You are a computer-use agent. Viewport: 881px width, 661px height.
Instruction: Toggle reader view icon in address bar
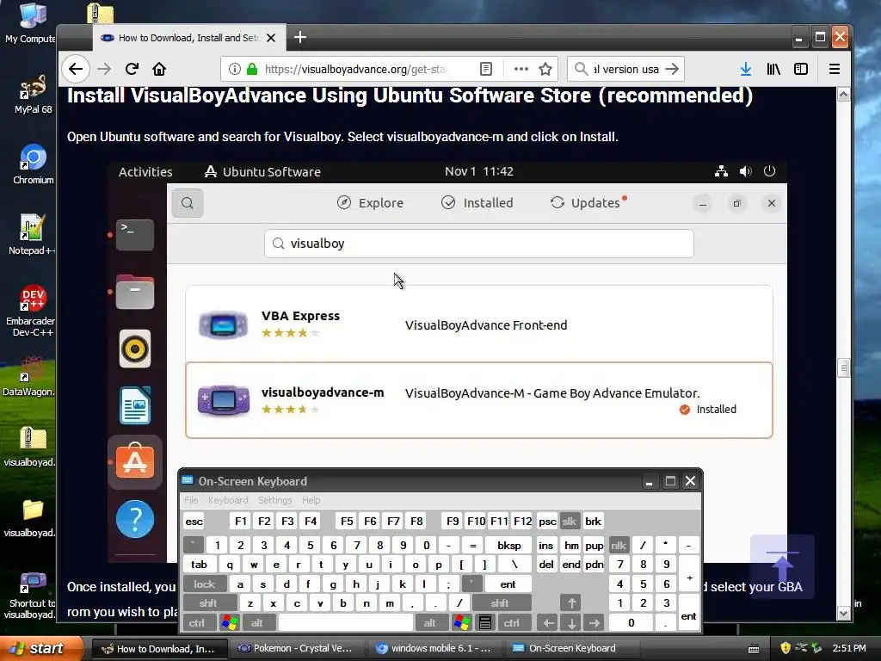click(486, 69)
